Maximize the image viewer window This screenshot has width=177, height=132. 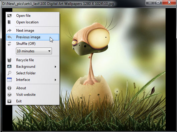(158, 2)
